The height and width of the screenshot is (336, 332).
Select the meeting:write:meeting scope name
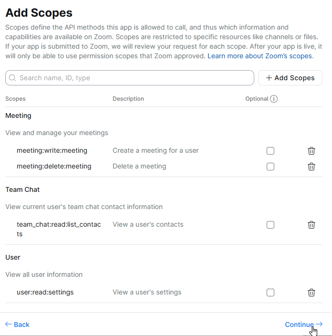coord(52,150)
